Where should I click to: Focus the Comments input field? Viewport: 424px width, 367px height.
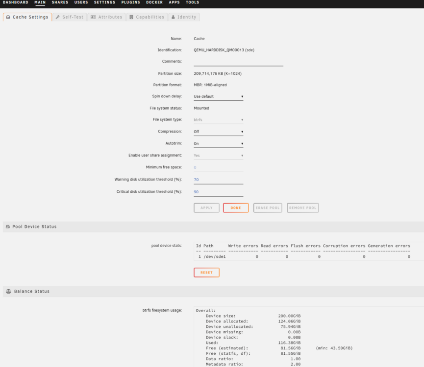[238, 62]
